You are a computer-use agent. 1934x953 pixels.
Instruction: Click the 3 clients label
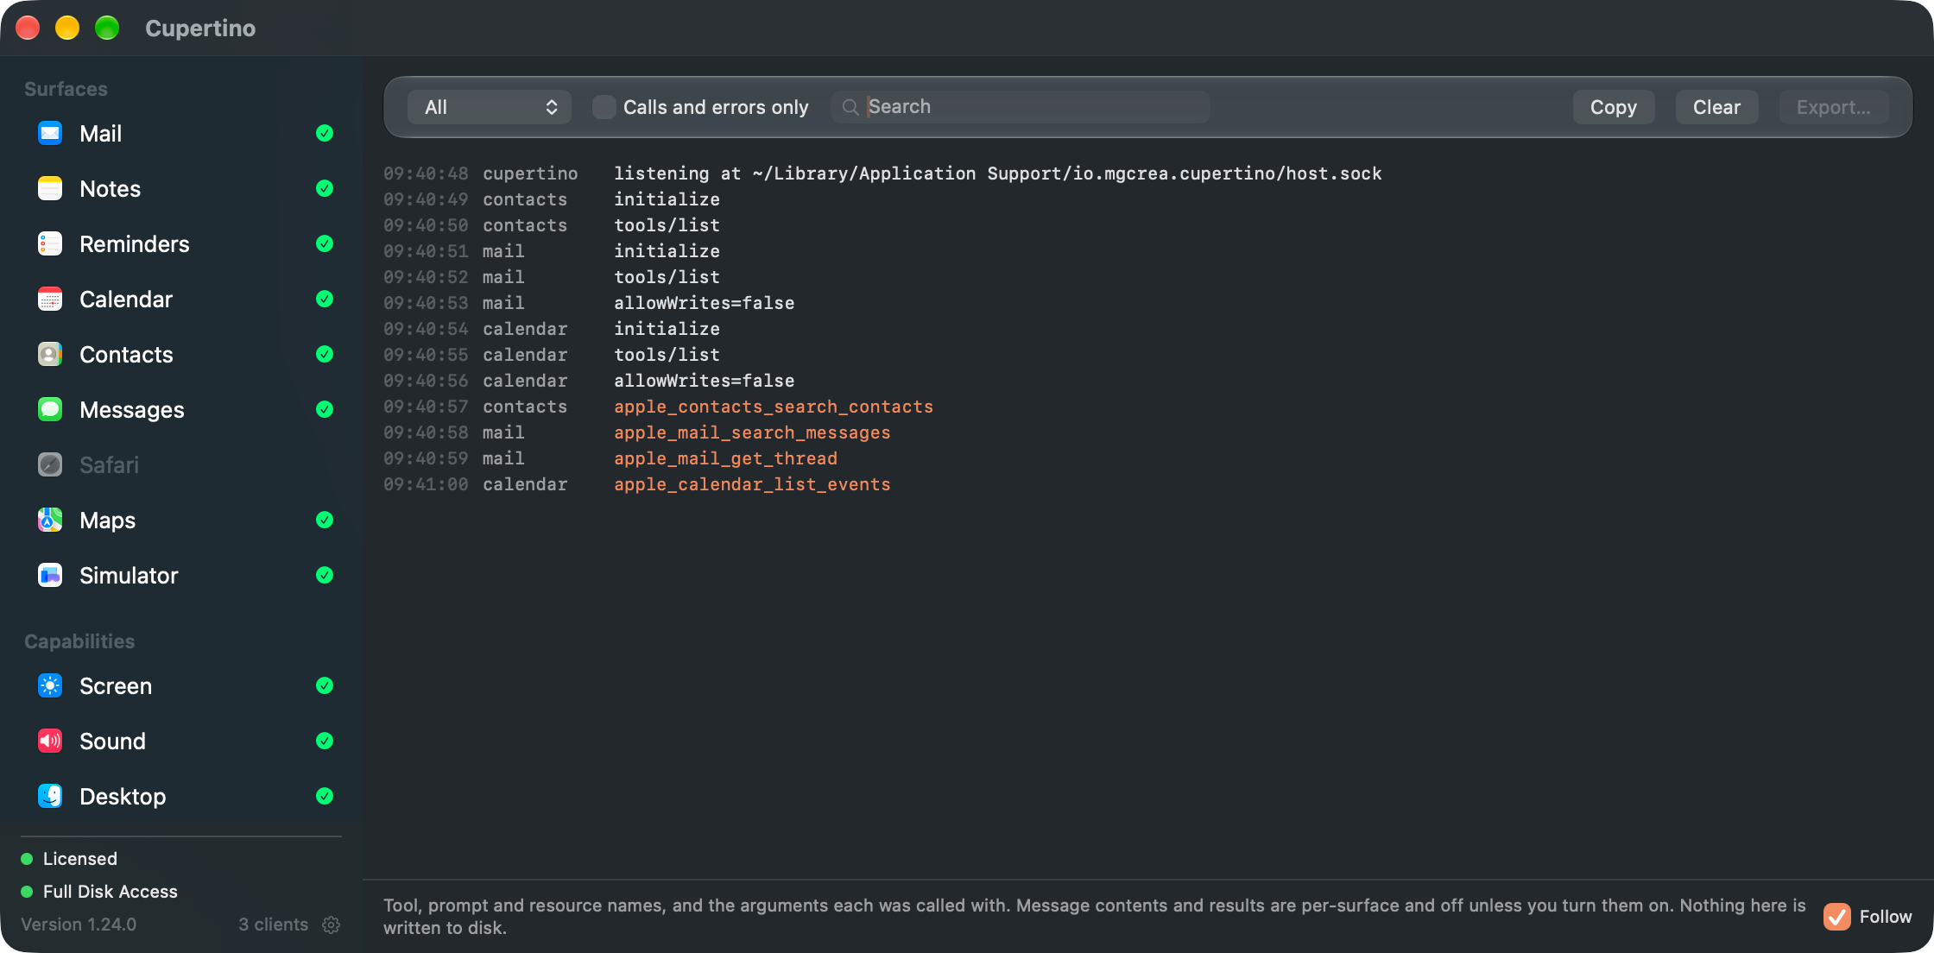click(273, 925)
